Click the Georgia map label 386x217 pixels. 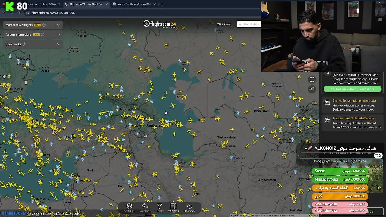[124, 109]
